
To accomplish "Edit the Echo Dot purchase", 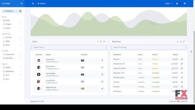I will tap(182, 86).
